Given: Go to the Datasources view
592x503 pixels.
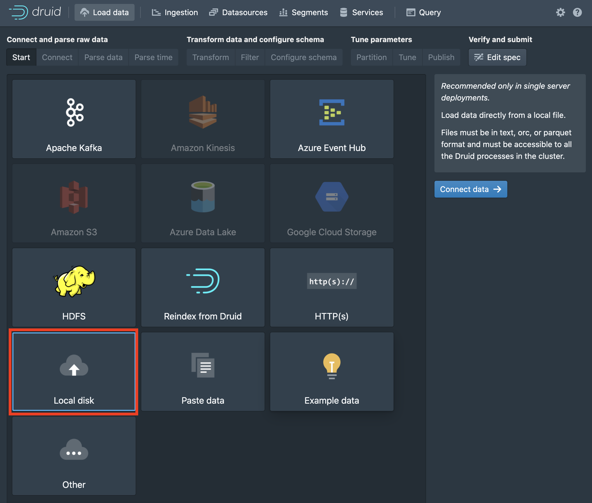Looking at the screenshot, I should (x=238, y=13).
